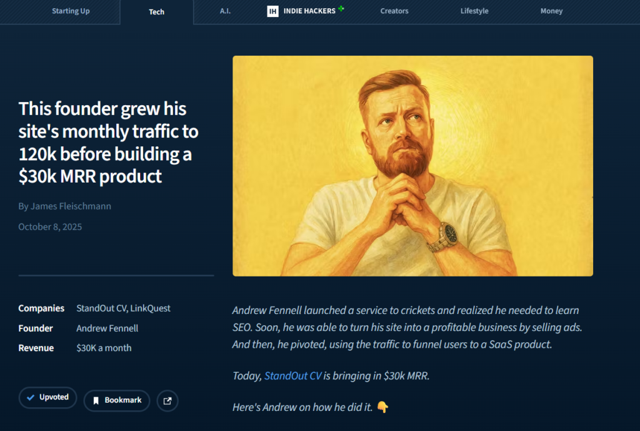Viewport: 640px width, 431px height.
Task: Click the external share icon button
Action: pyautogui.click(x=167, y=401)
